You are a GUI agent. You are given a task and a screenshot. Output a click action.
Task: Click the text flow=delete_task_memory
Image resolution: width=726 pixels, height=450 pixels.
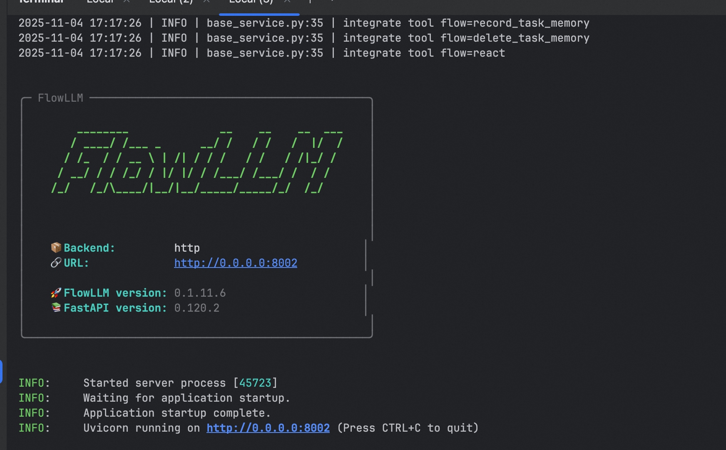point(515,38)
